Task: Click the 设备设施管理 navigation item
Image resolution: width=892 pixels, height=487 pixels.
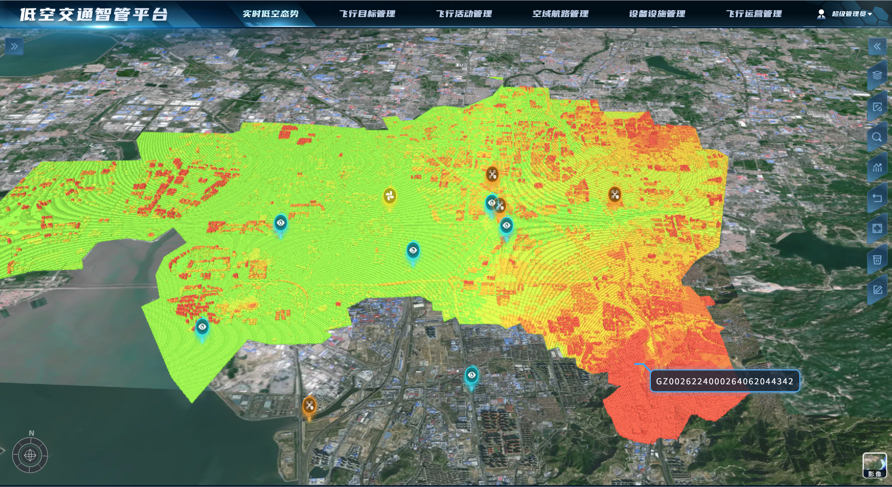Action: coord(657,14)
